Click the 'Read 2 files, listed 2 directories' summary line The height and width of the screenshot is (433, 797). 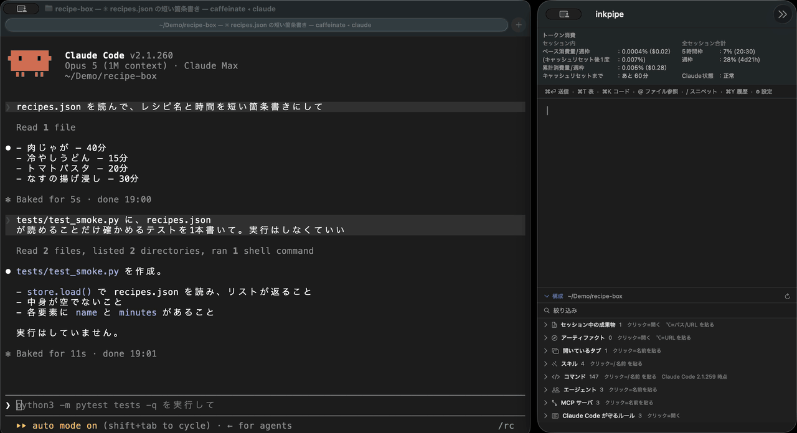[165, 251]
